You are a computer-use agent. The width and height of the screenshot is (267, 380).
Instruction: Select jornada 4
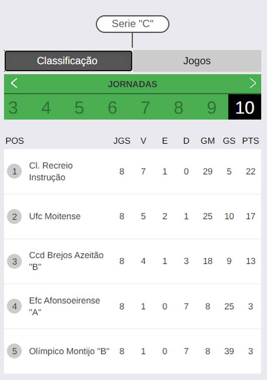46,107
